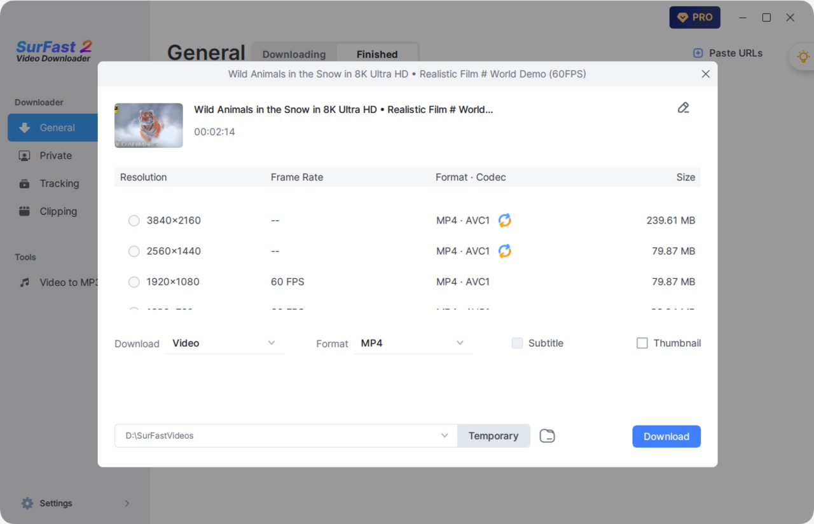Screen dimensions: 814x524
Task: Switch to the Downloading tab
Action: coord(294,55)
